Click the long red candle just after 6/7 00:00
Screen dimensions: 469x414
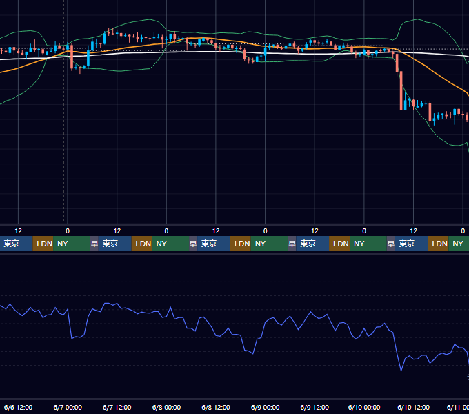click(x=72, y=57)
